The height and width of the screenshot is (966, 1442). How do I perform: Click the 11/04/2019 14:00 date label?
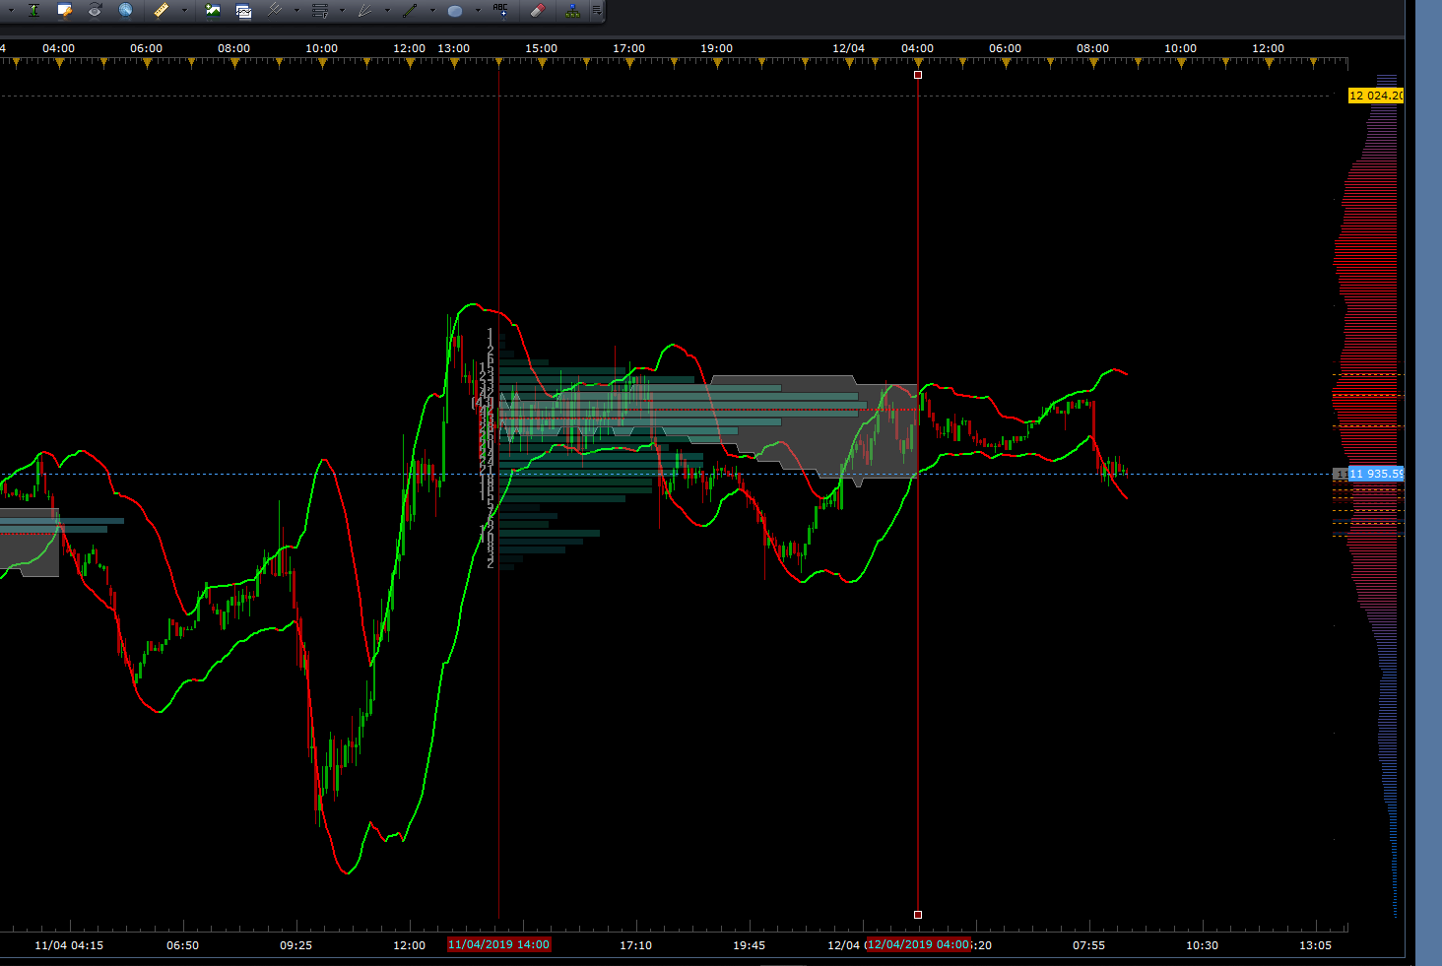(x=498, y=944)
